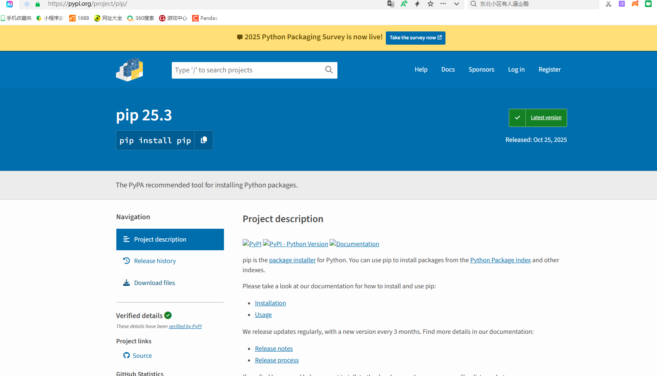
Task: Select the Download files tab
Action: click(170, 283)
